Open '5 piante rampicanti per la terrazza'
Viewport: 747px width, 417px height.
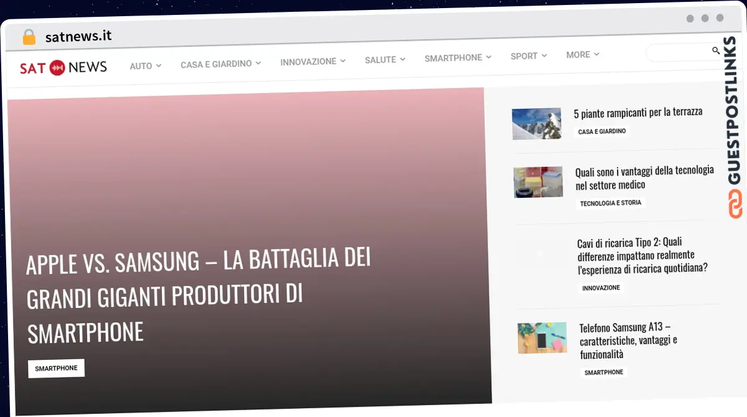click(637, 113)
